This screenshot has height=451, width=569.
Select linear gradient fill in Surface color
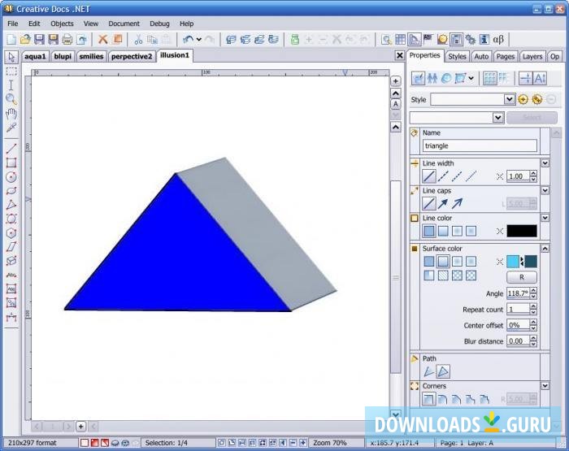click(443, 261)
